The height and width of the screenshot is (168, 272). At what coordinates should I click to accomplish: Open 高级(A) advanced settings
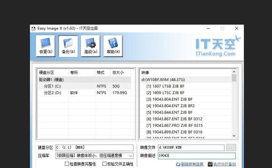point(91,46)
